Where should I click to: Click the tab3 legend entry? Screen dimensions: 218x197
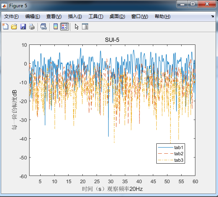click(170, 160)
